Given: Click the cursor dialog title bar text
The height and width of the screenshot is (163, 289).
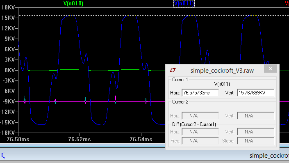Looking at the screenshot, I should tap(222, 71).
